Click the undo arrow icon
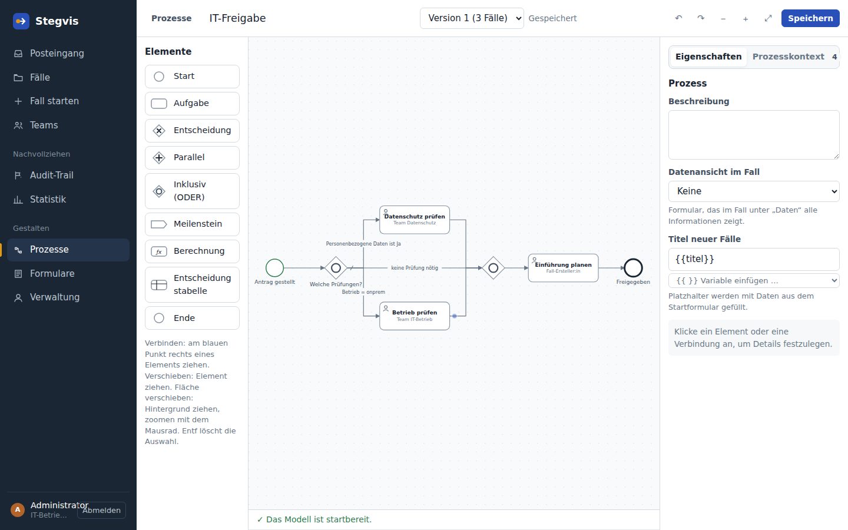 (678, 18)
